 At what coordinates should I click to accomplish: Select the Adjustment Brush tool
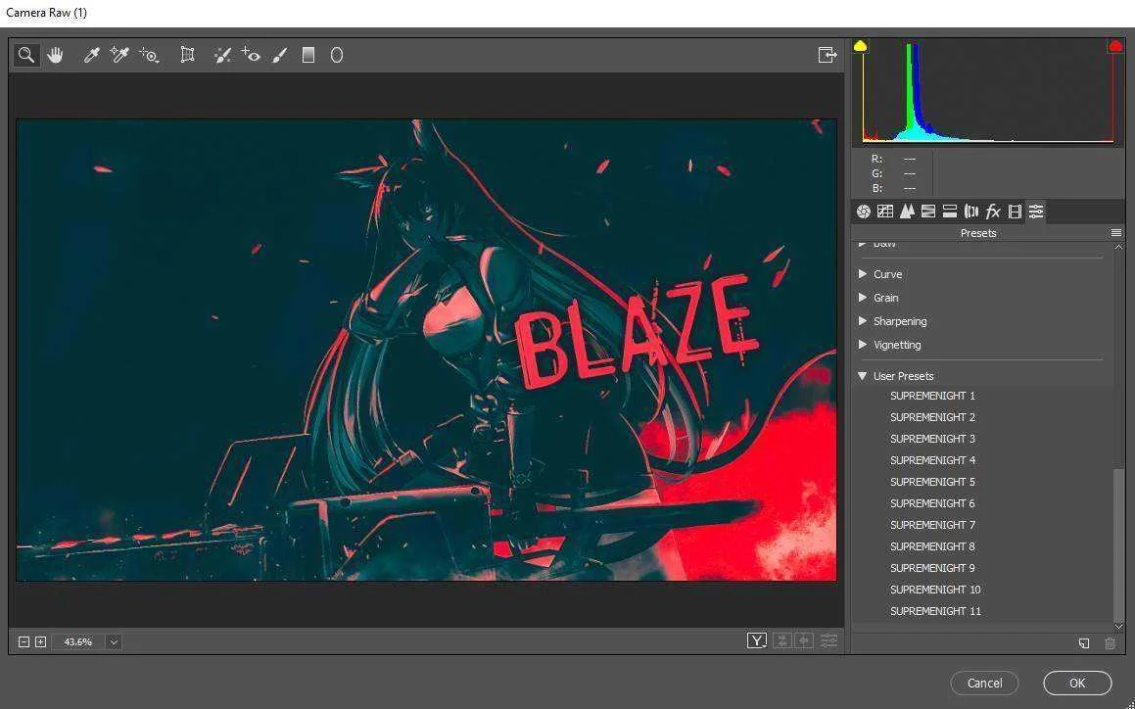pyautogui.click(x=279, y=55)
